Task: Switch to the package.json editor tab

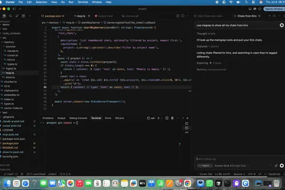Action: (53, 16)
